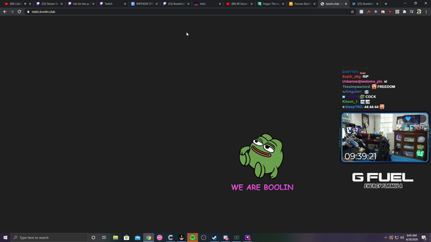Open the Xbox Game Bar taskbar icon

click(236, 237)
